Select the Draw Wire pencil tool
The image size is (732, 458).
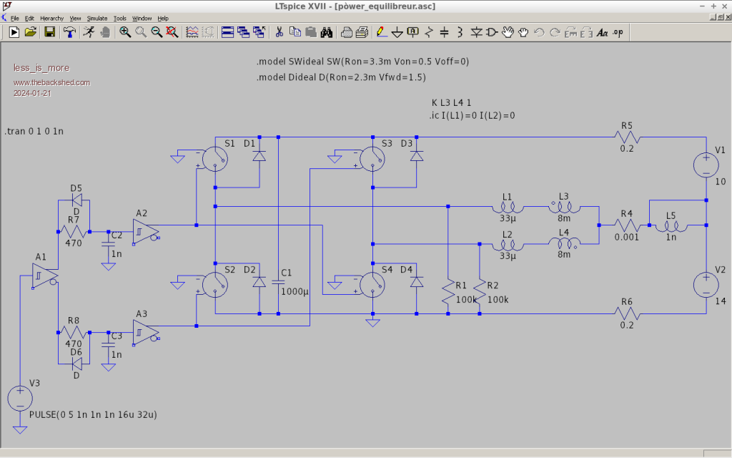point(382,32)
